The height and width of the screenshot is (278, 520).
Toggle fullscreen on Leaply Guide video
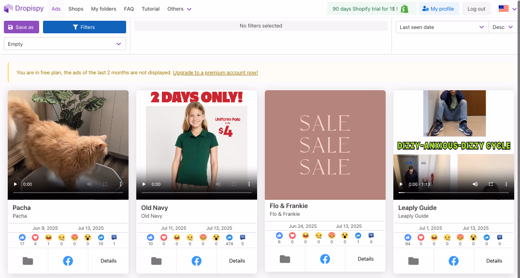point(491,184)
